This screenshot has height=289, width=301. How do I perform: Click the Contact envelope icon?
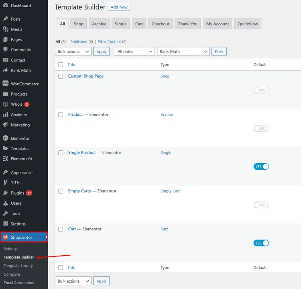click(6, 60)
